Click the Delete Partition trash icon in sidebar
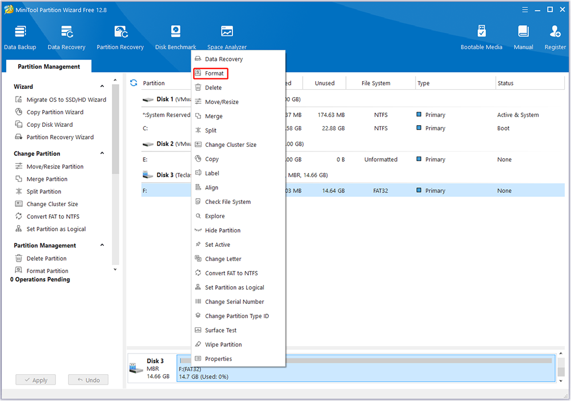This screenshot has width=571, height=401. point(19,258)
